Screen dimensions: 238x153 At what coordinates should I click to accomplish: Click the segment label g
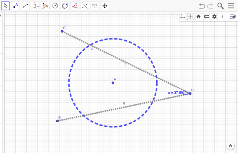pos(124,103)
